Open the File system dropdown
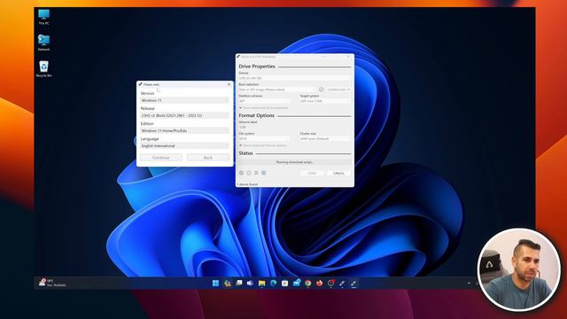The width and height of the screenshot is (567, 319). 264,139
